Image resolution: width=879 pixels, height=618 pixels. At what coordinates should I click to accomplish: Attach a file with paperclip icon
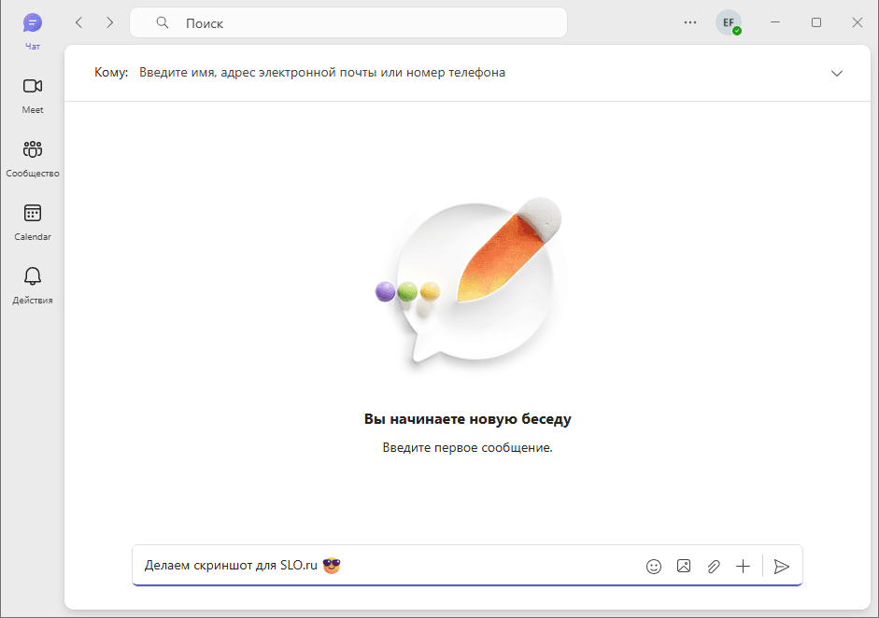(713, 566)
